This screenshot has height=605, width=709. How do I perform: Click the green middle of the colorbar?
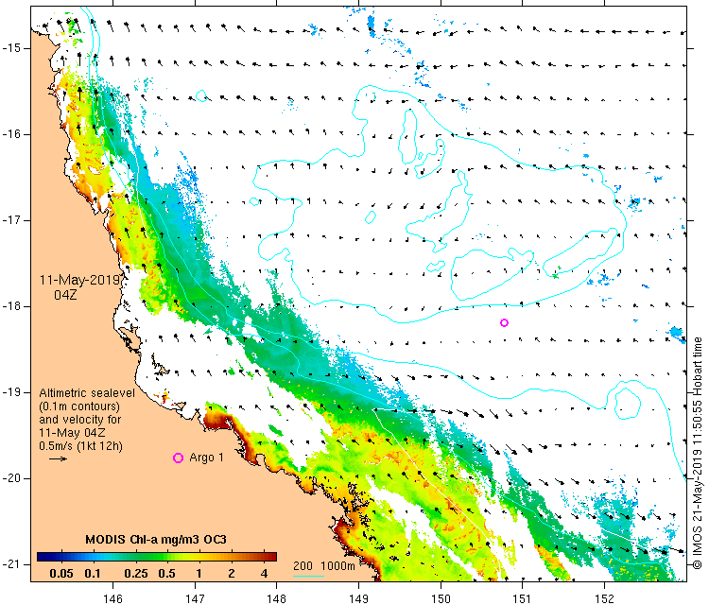[x=156, y=557]
